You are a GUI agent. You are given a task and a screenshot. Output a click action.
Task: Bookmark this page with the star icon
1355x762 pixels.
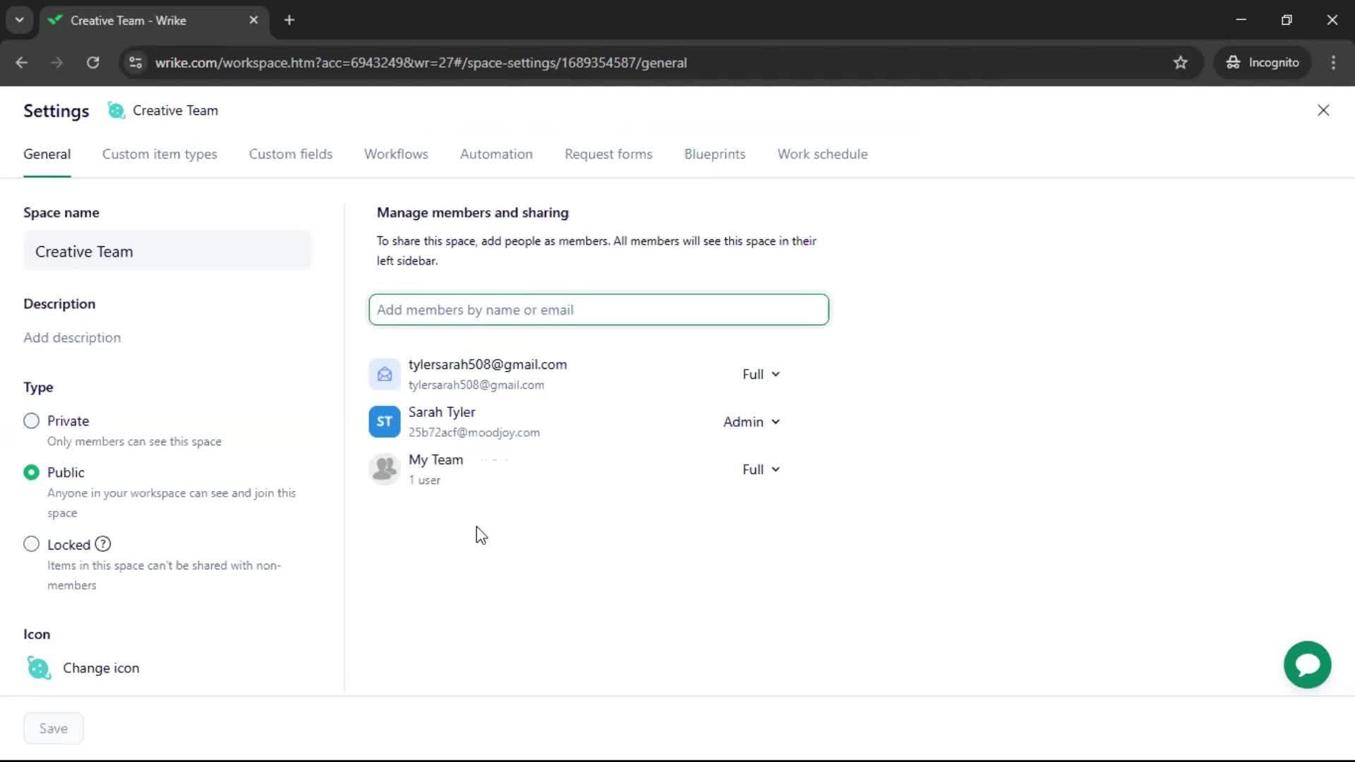(x=1180, y=63)
